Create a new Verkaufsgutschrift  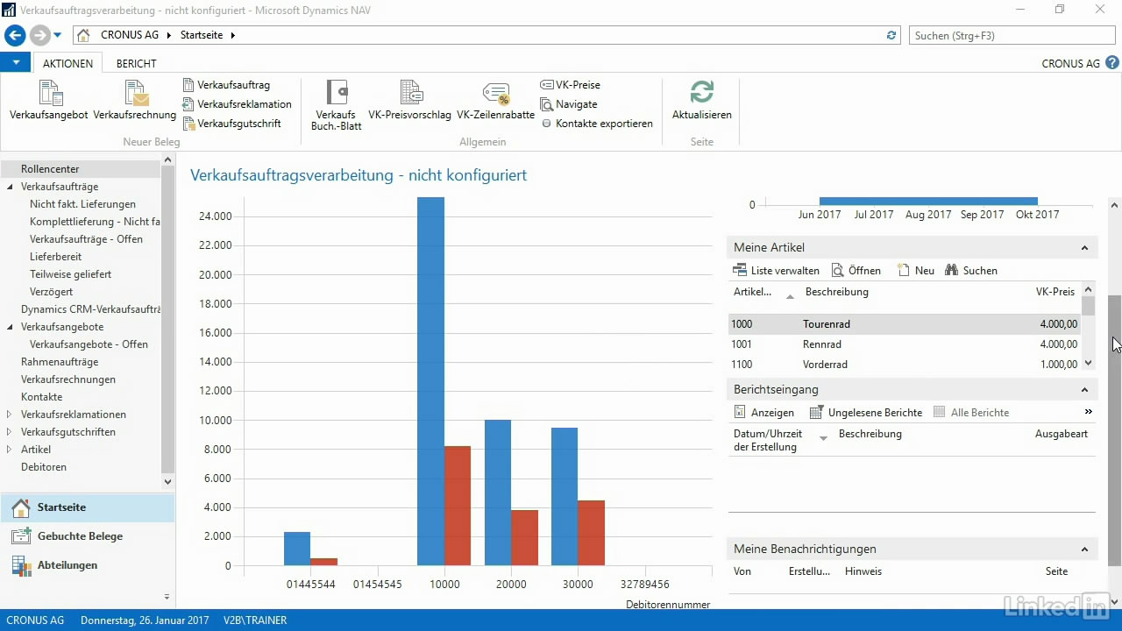(x=231, y=124)
